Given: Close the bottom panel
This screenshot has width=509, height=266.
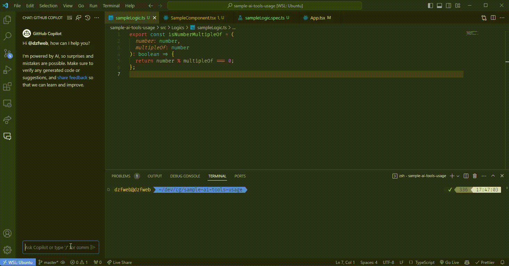Looking at the screenshot, I should click(x=502, y=176).
